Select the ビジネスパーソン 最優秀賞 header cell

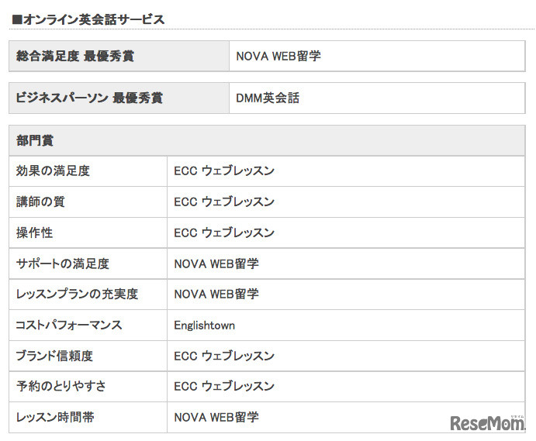click(x=90, y=98)
